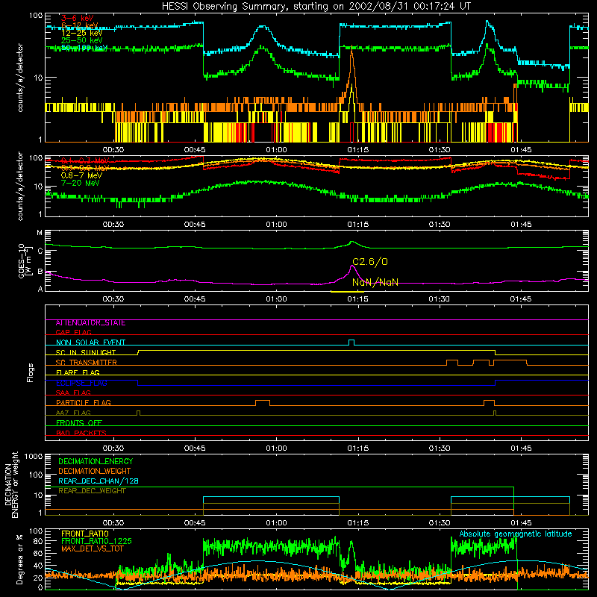Select the AAZ_FLAG label
The image size is (597, 597).
(x=73, y=413)
